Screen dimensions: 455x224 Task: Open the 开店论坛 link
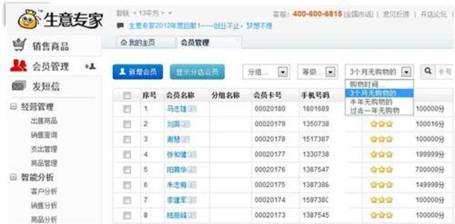pyautogui.click(x=434, y=14)
